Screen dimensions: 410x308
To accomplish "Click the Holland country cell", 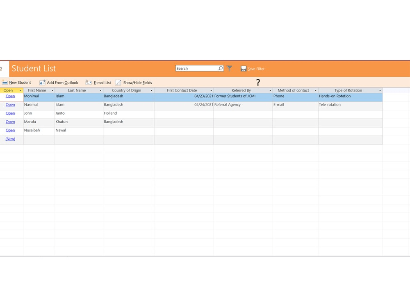I will [x=129, y=115].
